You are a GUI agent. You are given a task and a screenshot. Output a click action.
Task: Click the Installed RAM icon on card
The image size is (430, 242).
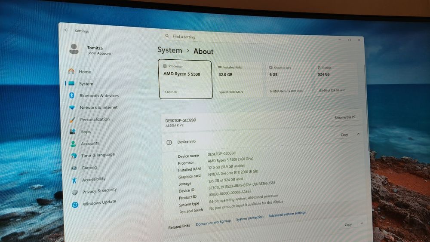(x=220, y=67)
